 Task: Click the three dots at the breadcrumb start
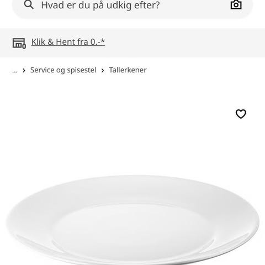15,70
